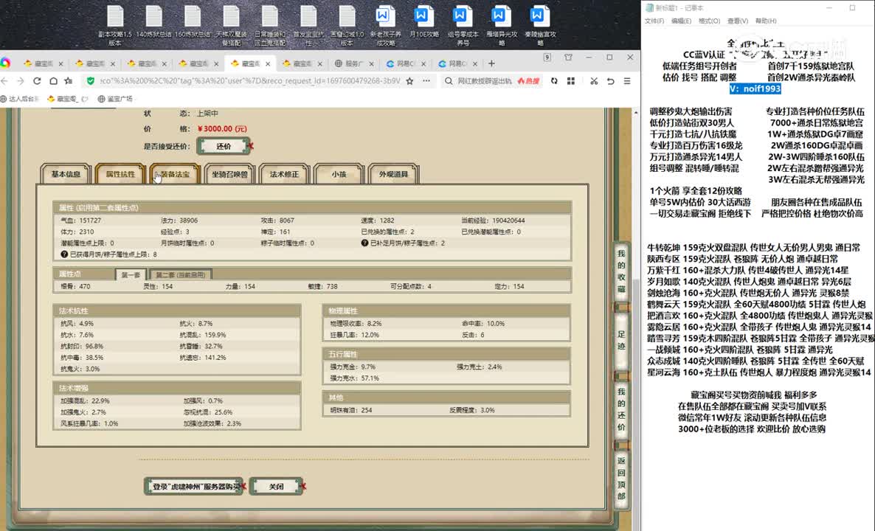Click the Notepad line starting 牛转乾坤
This screenshot has height=531, width=875.
coord(753,248)
